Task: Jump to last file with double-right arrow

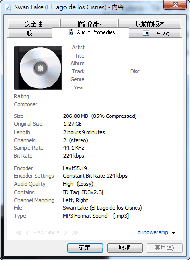Action: pyautogui.click(x=75, y=233)
